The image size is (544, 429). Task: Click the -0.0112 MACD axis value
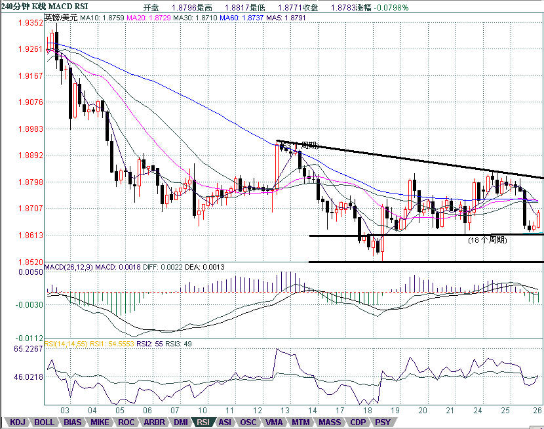tap(29, 338)
